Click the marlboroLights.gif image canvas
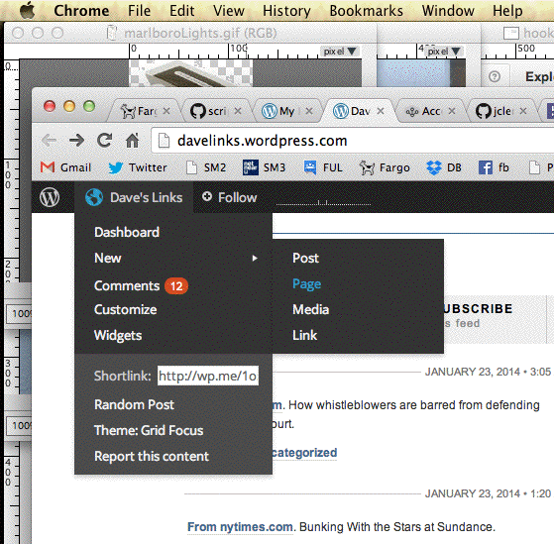 pos(191,73)
